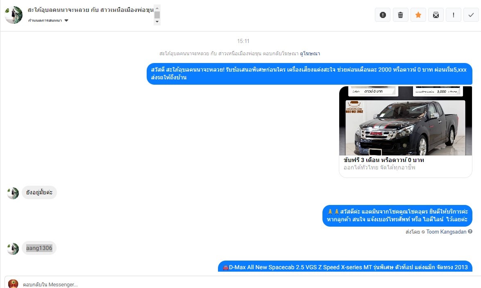Screen dimensions: 481x288
Task: Open avatar next to 'aang1306' message
Action: point(13,249)
